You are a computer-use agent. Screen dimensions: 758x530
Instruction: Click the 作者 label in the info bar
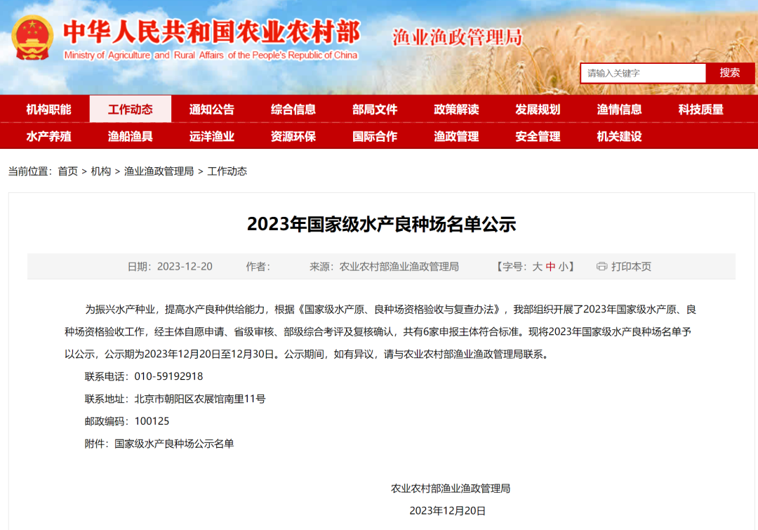click(x=258, y=267)
